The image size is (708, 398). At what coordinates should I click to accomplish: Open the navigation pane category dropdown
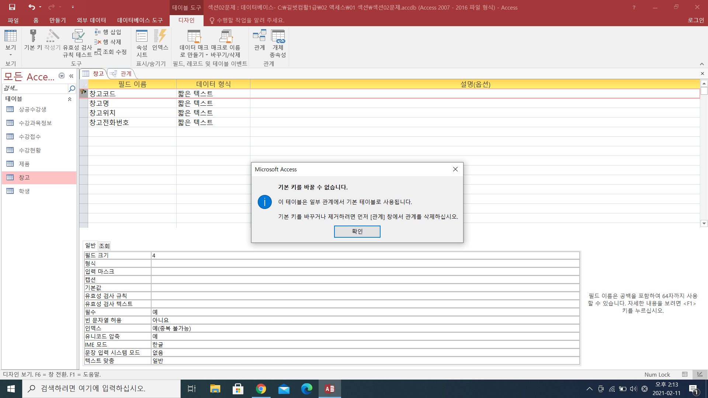[x=62, y=76]
